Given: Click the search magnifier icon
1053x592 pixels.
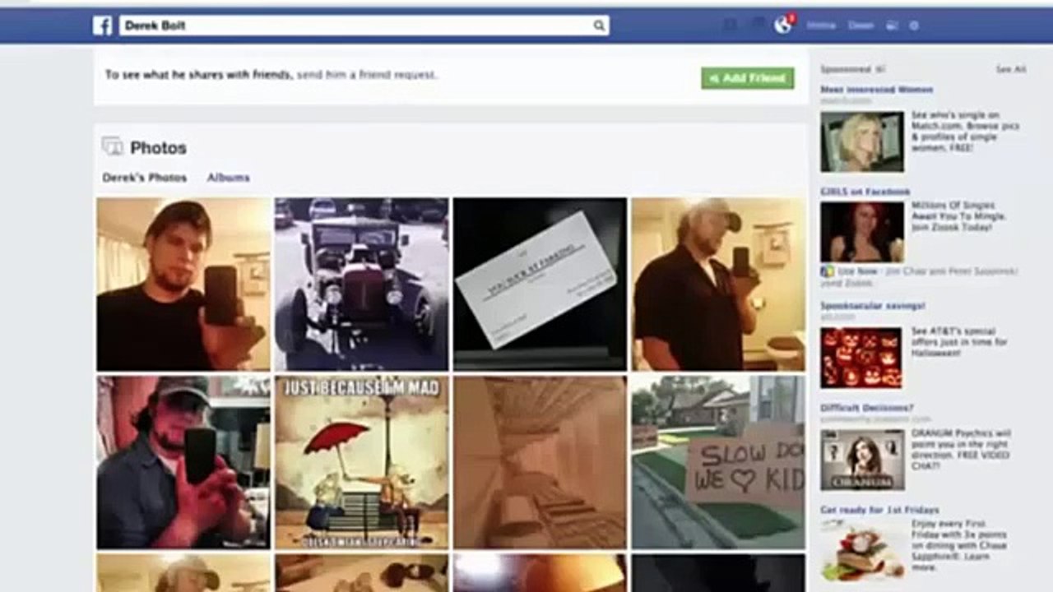Looking at the screenshot, I should 599,25.
